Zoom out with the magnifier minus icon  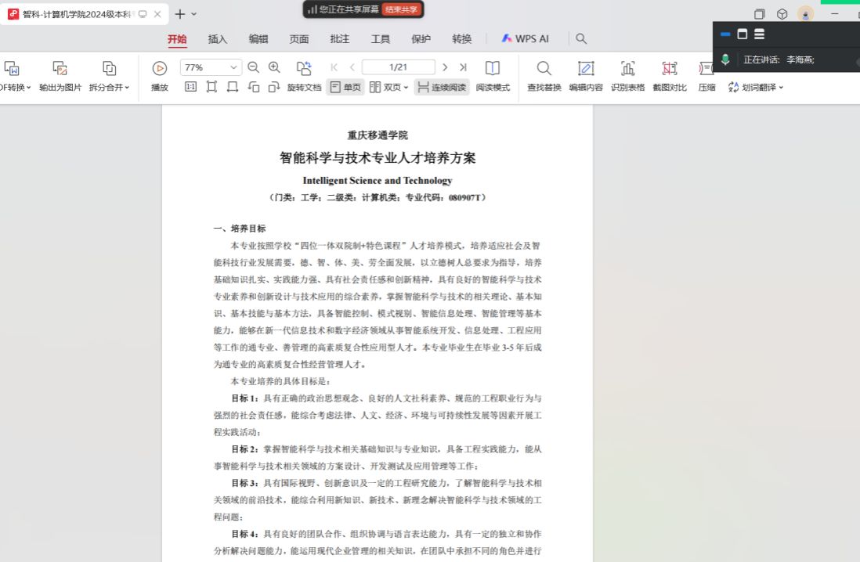click(x=253, y=67)
